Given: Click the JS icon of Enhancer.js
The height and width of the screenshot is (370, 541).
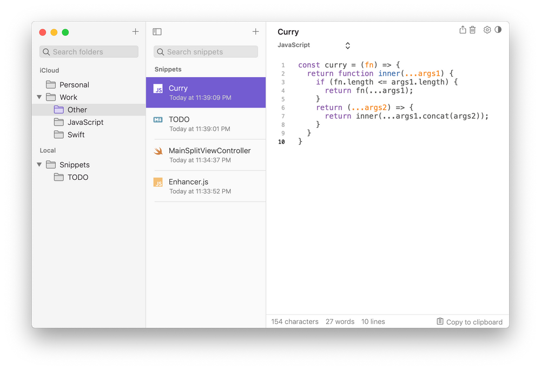Looking at the screenshot, I should point(158,182).
